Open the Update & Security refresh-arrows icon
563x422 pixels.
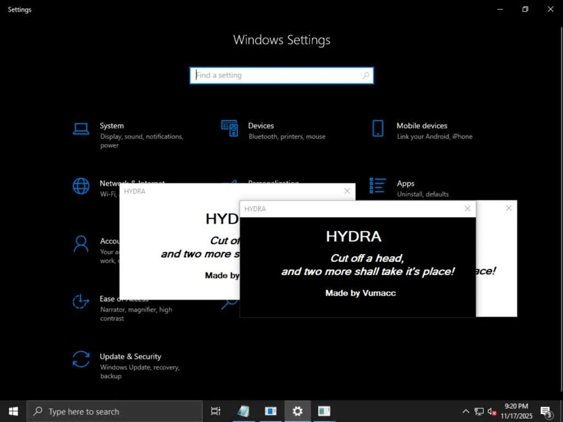tap(81, 359)
